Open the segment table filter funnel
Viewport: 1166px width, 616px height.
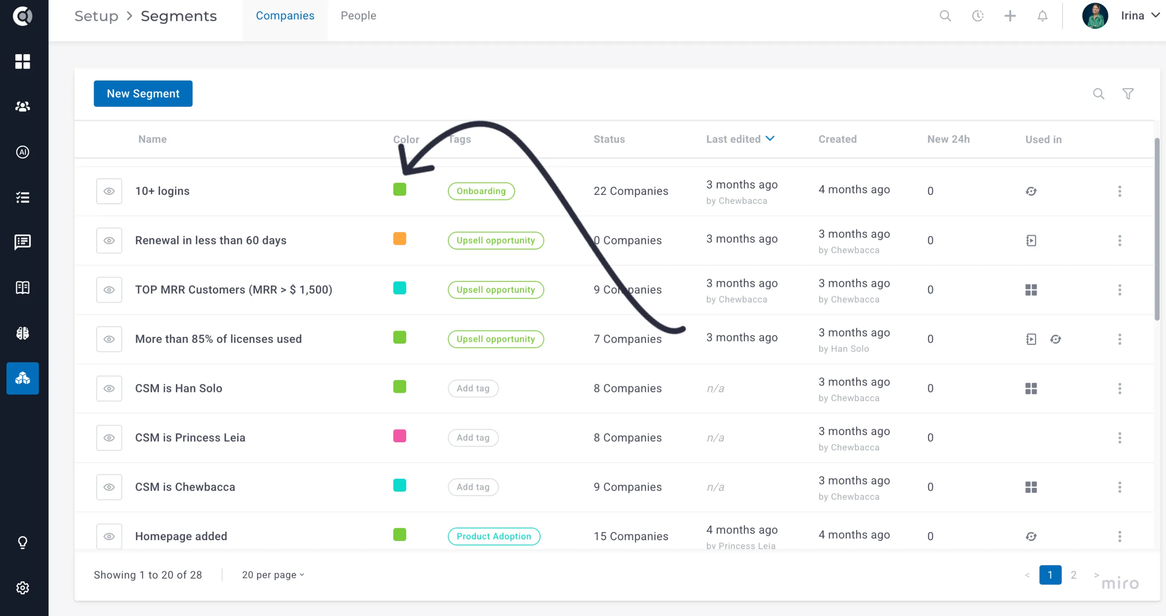click(x=1128, y=94)
